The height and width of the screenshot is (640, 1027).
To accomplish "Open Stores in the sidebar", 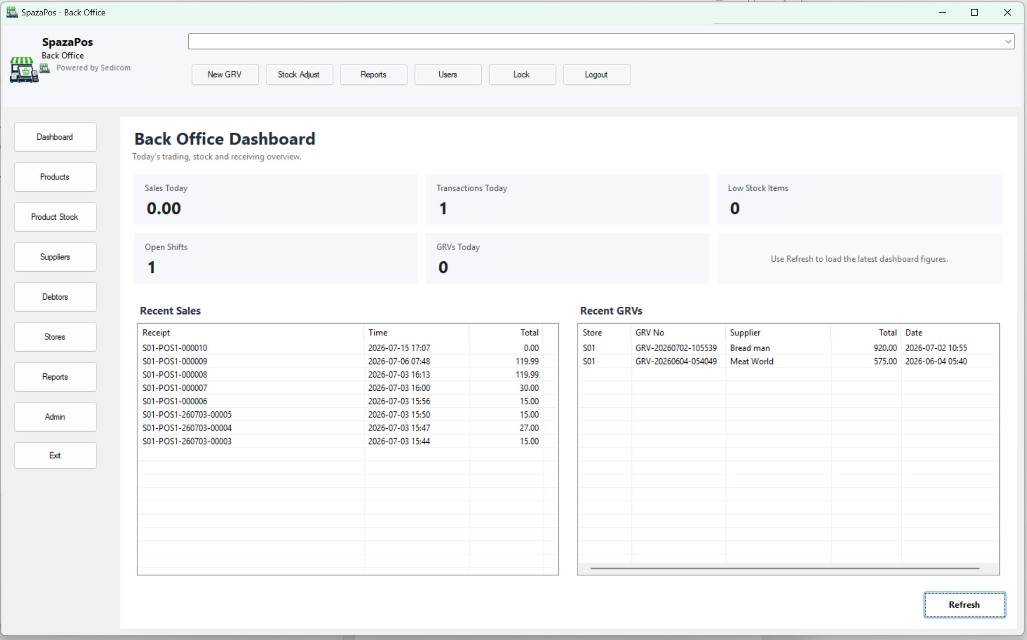I will pyautogui.click(x=55, y=337).
